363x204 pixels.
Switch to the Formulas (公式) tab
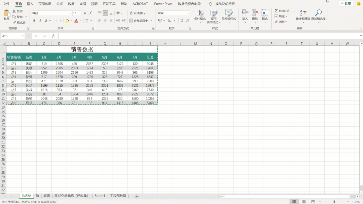point(60,4)
